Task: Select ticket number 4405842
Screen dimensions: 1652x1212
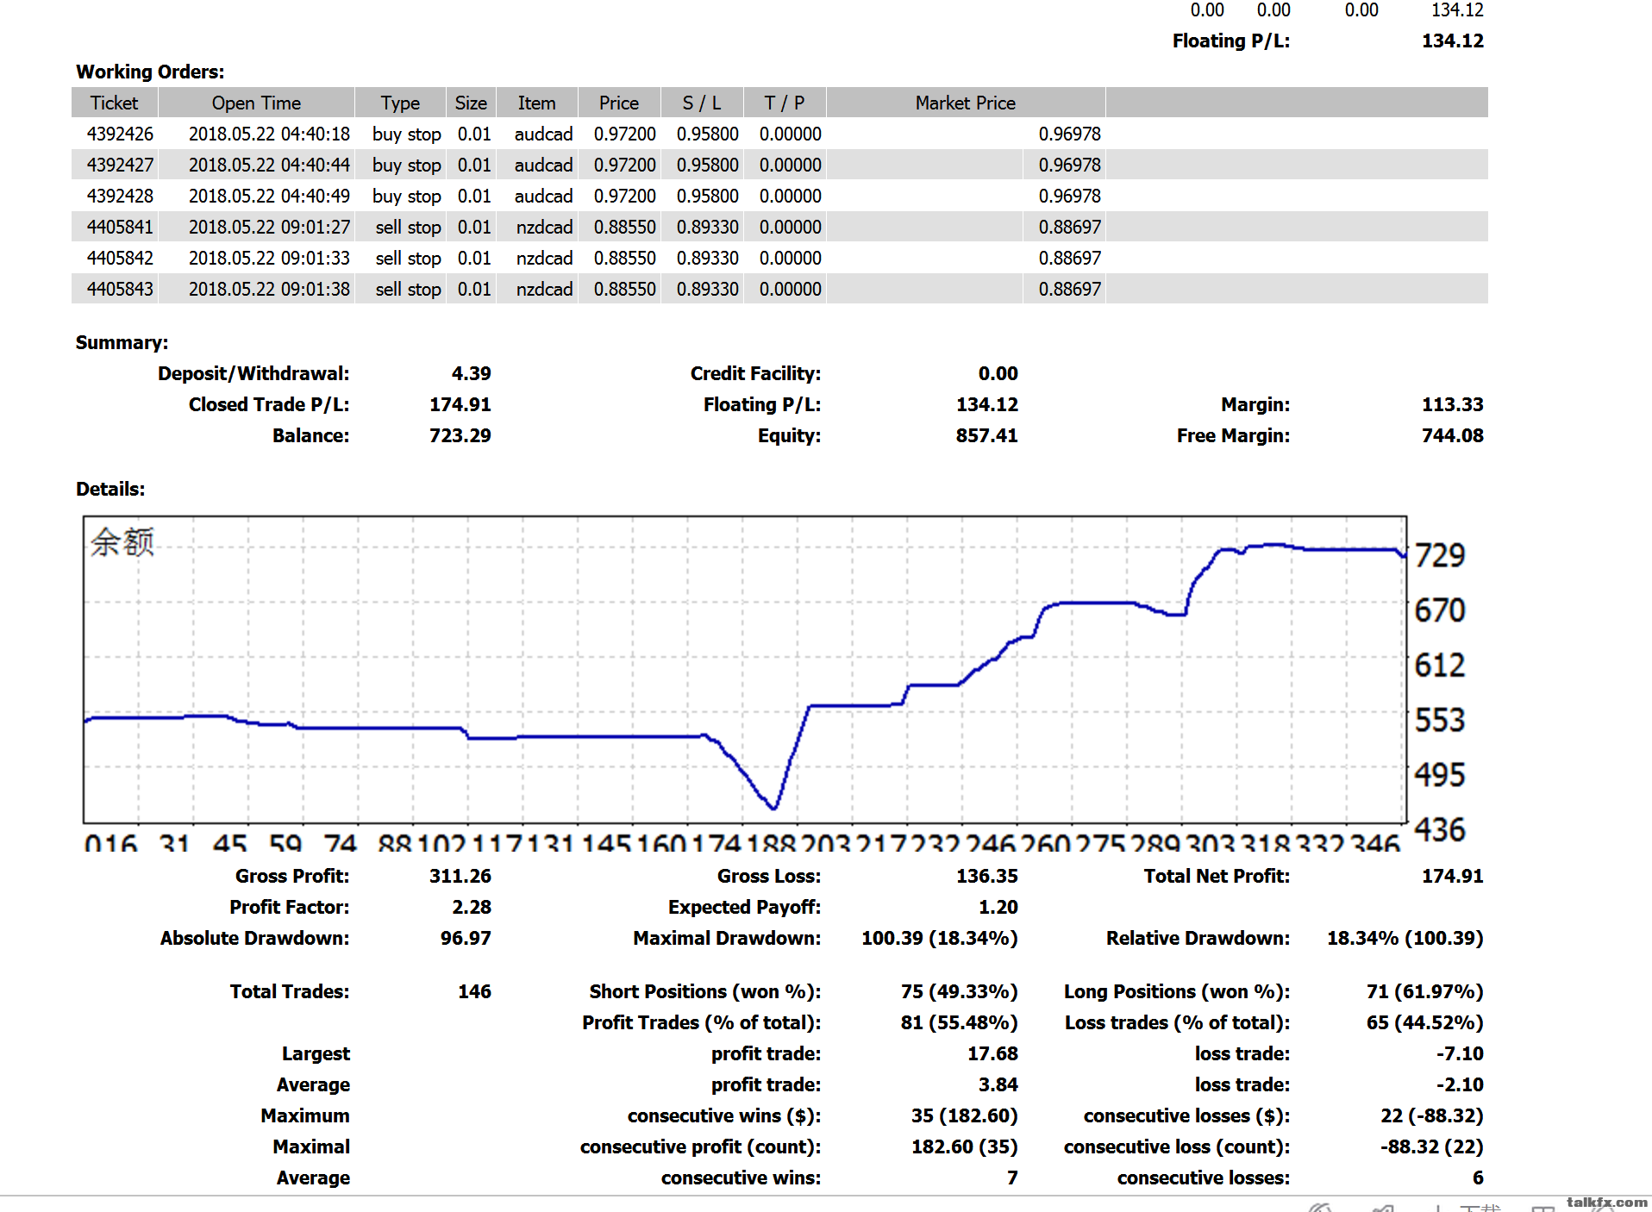Action: [x=120, y=258]
